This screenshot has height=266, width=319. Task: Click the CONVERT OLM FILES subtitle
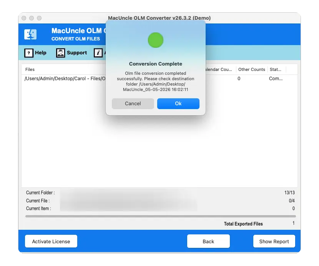point(76,39)
